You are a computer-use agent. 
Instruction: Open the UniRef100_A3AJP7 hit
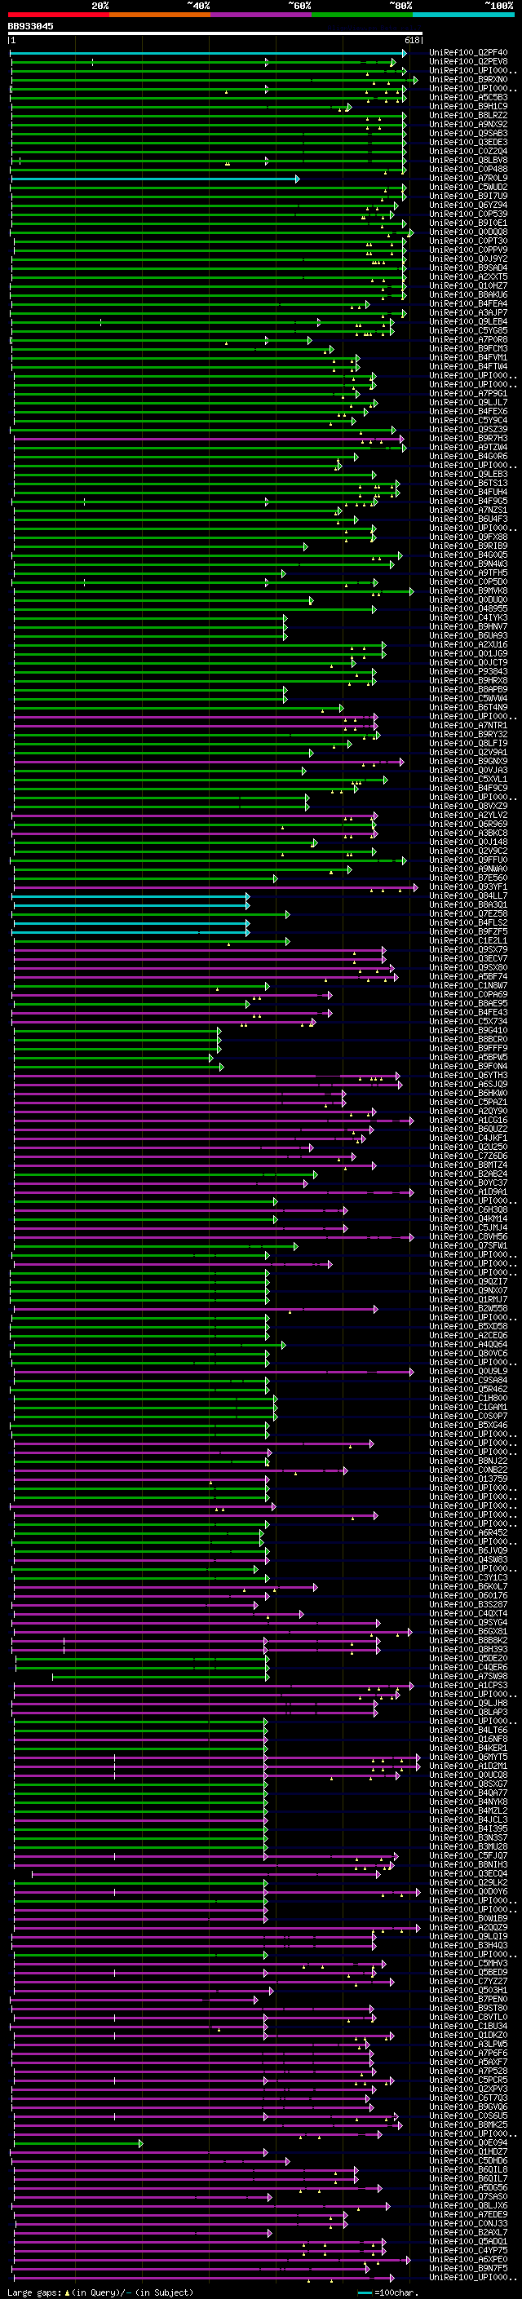point(468,312)
